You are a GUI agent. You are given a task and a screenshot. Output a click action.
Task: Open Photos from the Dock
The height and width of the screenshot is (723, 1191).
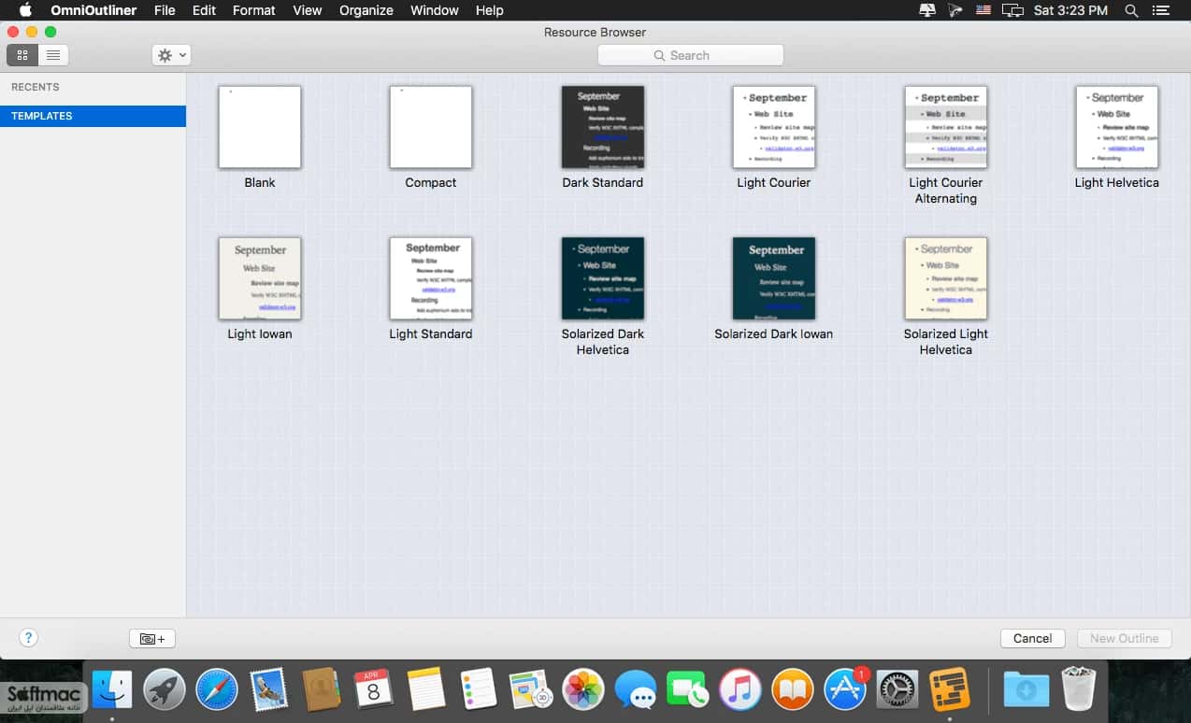tap(584, 690)
